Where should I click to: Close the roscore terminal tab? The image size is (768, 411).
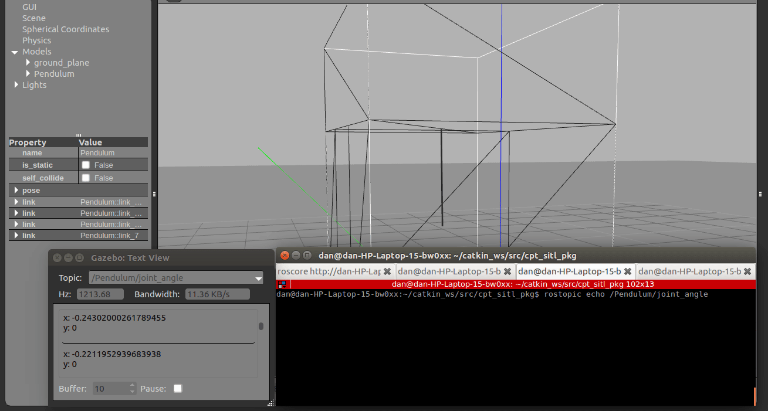[387, 271]
